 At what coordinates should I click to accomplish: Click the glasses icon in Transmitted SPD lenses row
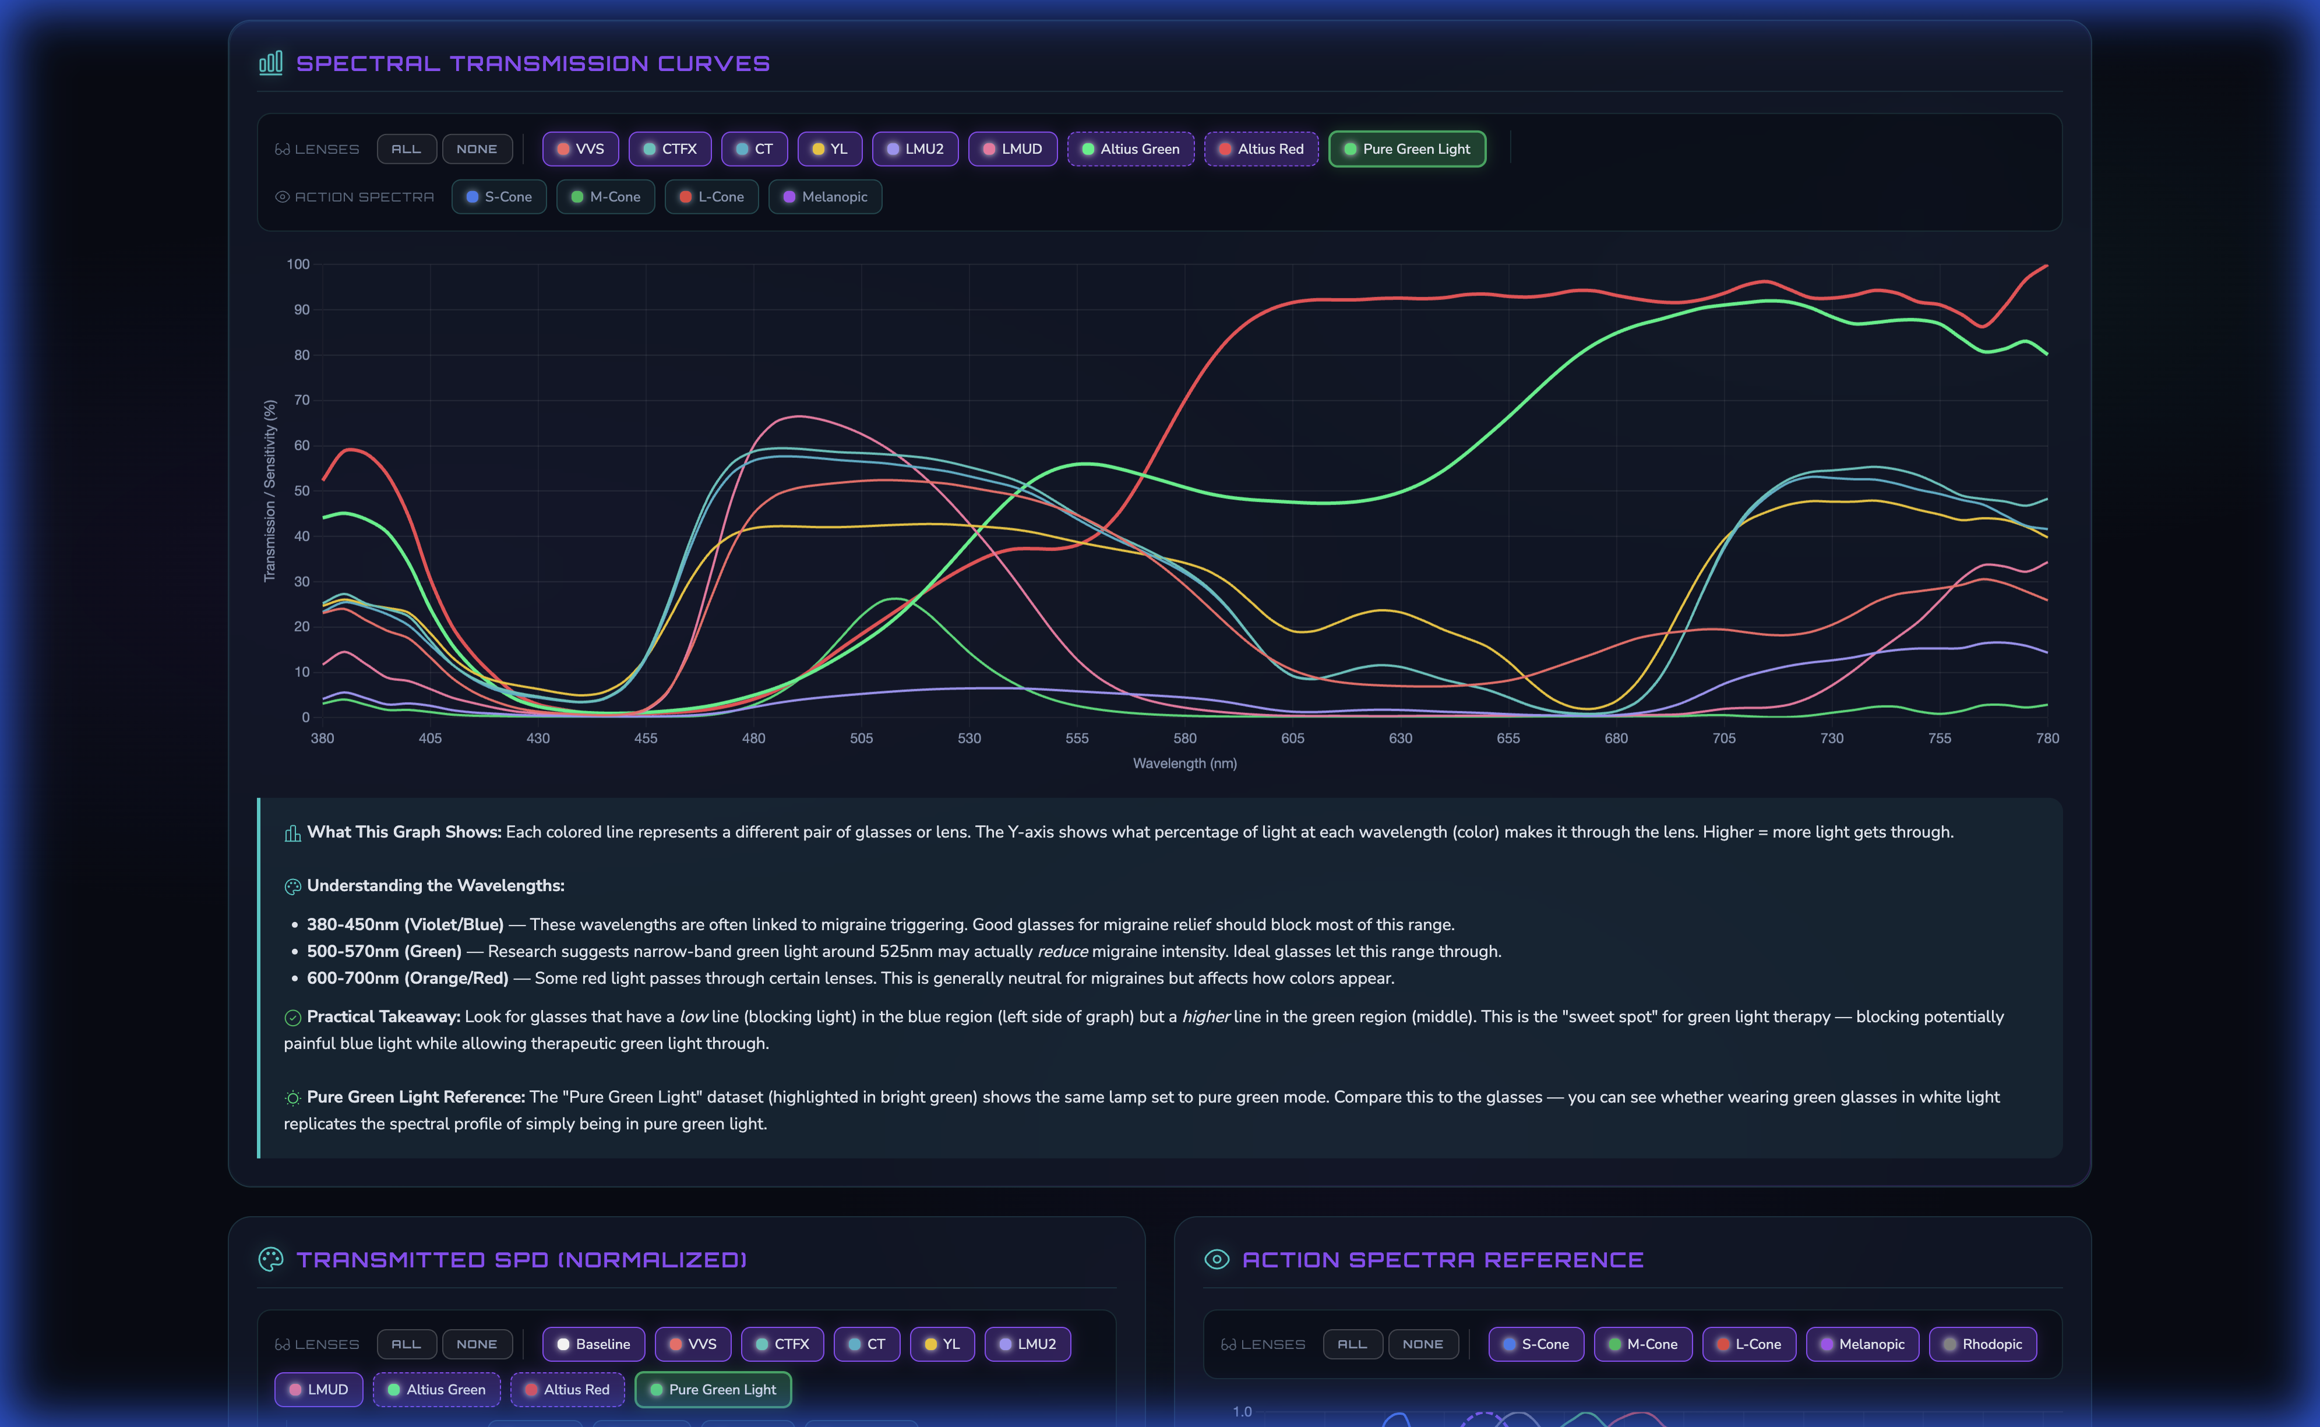pos(282,1344)
